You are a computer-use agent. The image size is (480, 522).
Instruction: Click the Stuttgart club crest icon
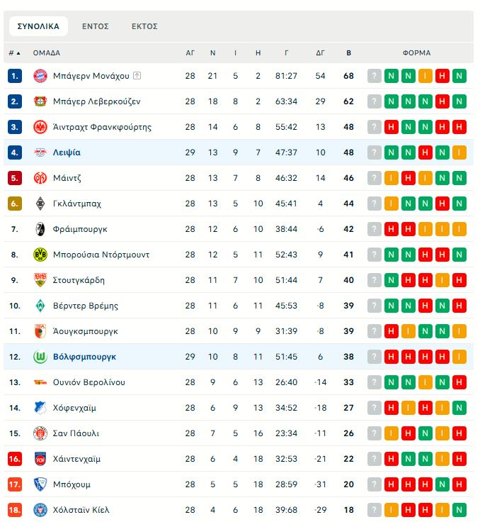tap(40, 280)
